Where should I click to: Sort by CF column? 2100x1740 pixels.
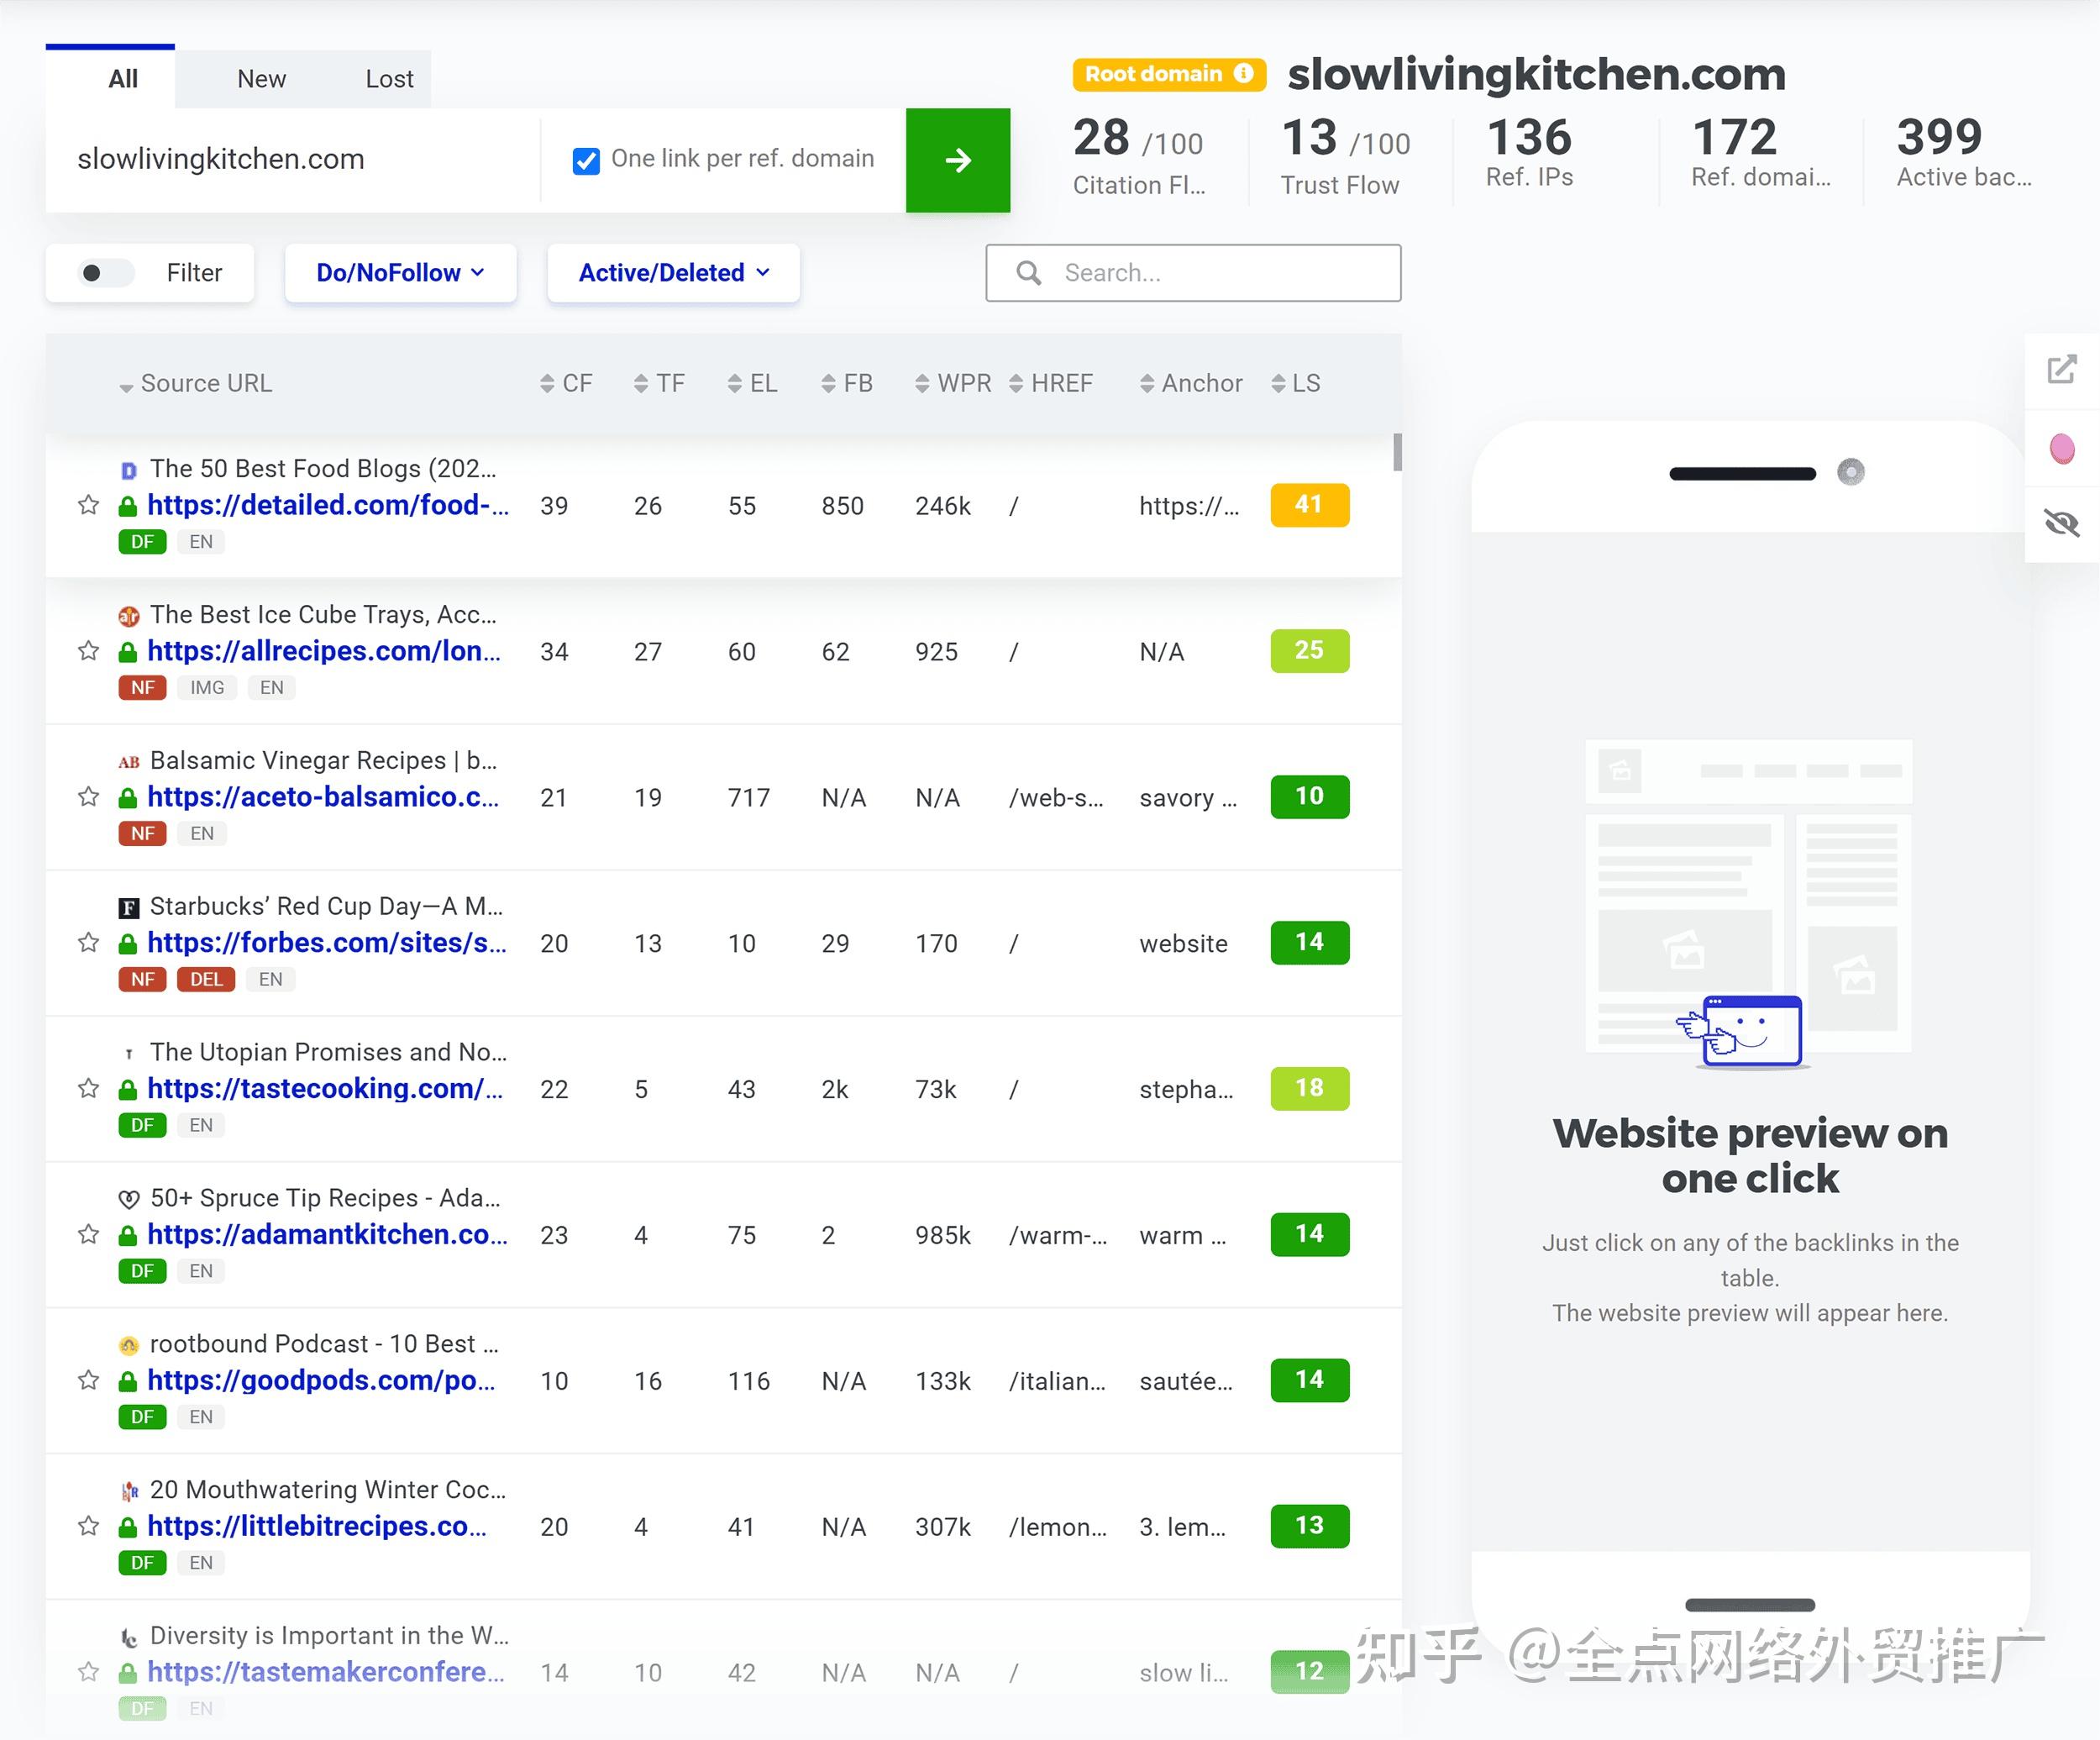tap(566, 384)
